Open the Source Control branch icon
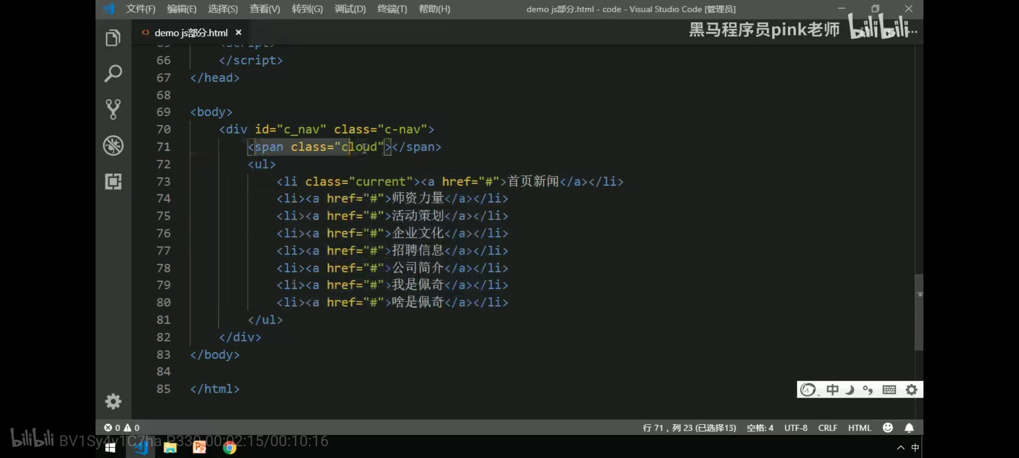This screenshot has height=458, width=1019. pos(113,109)
